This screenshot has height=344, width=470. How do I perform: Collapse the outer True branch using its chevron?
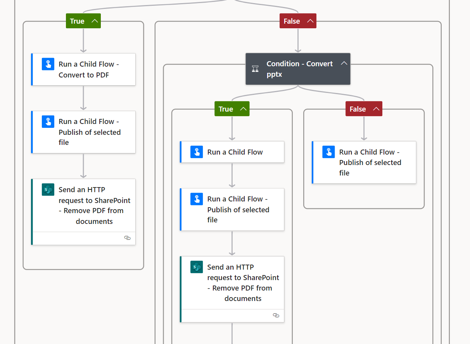tap(95, 21)
